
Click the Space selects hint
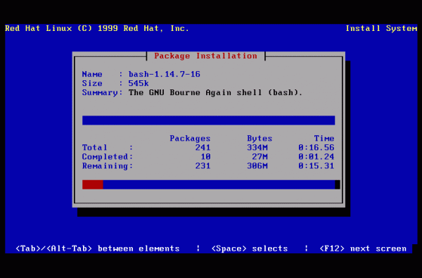(x=250, y=248)
